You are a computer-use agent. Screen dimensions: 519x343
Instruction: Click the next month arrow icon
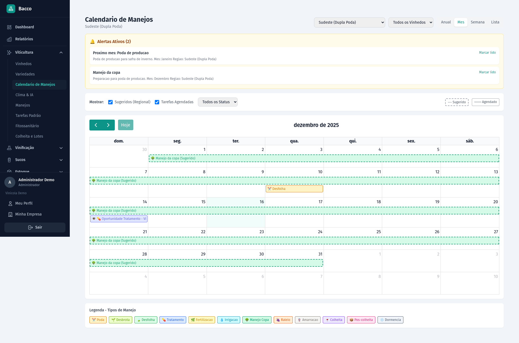pyautogui.click(x=108, y=125)
